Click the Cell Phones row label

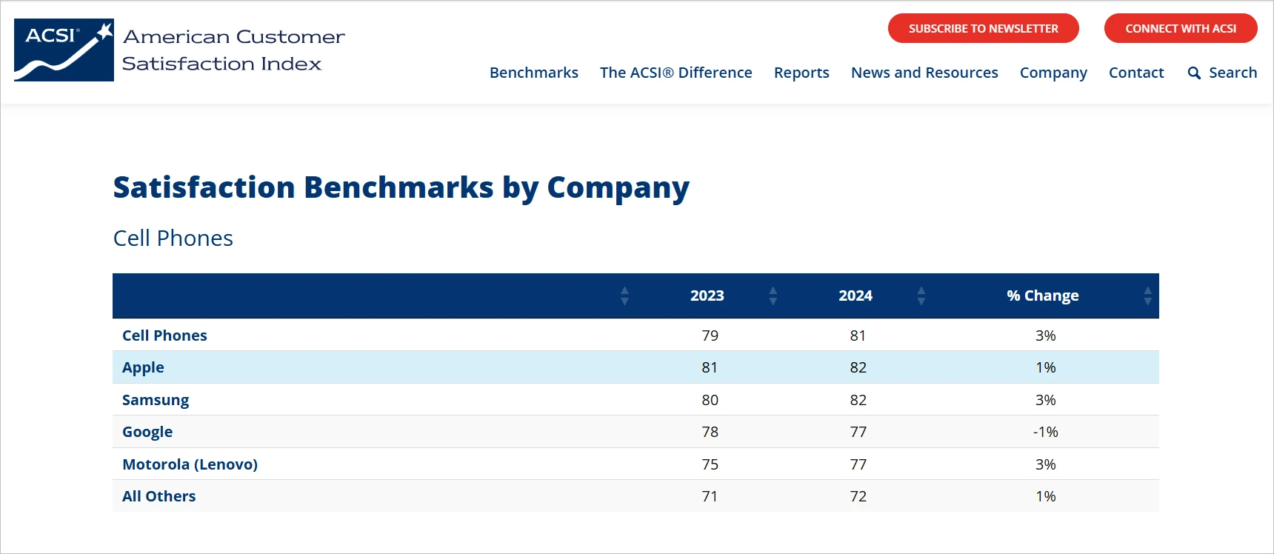pyautogui.click(x=164, y=336)
